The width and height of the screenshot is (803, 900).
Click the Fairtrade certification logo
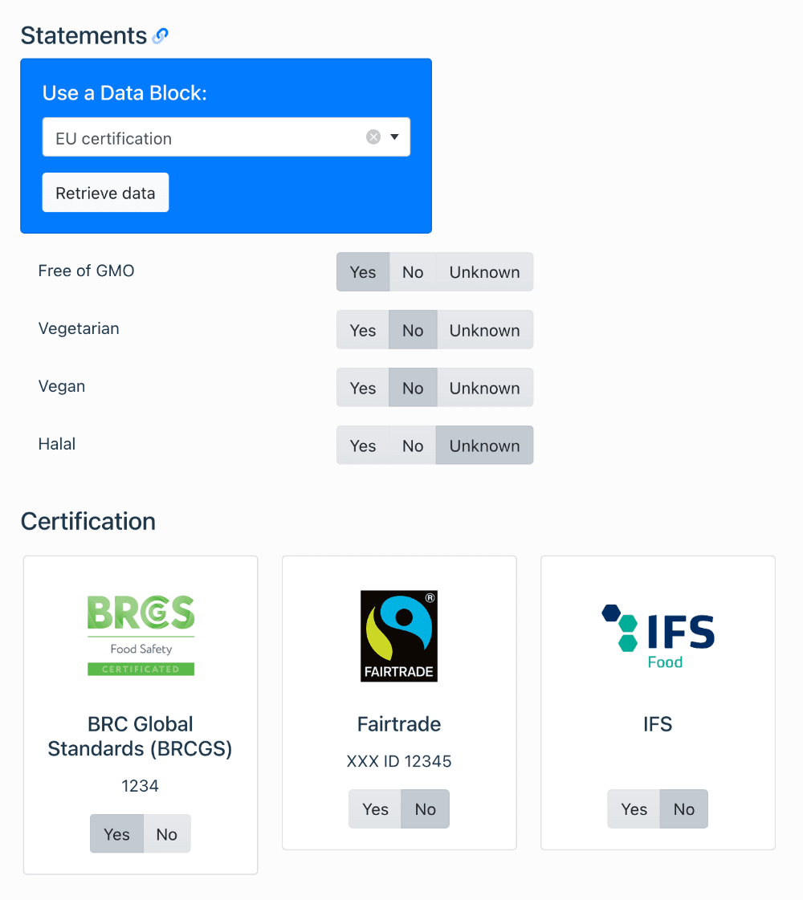click(399, 635)
